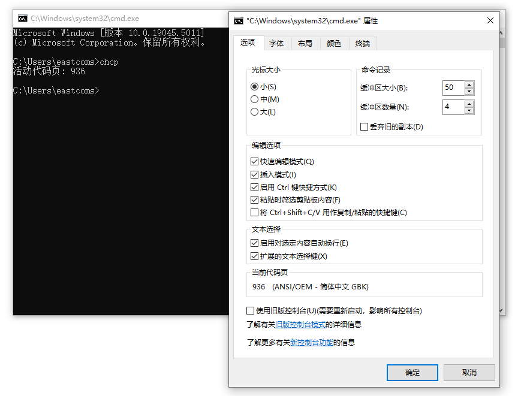Increase buffer size with up arrow

[469, 84]
